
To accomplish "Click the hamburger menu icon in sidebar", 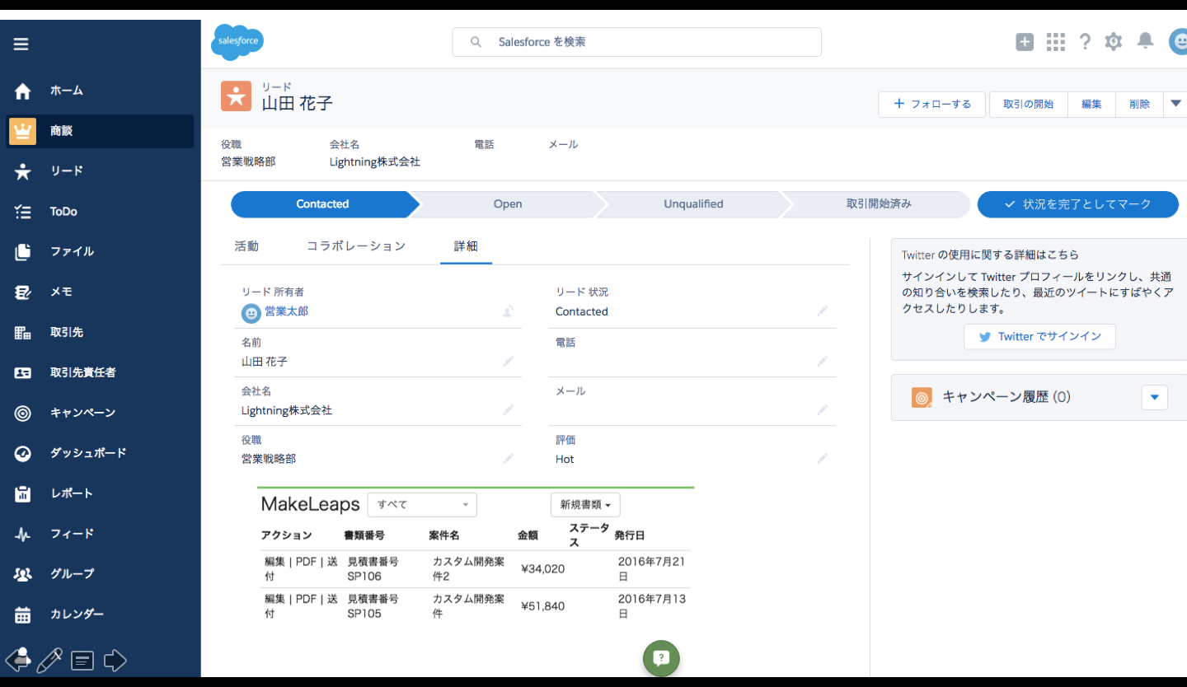I will tap(21, 44).
